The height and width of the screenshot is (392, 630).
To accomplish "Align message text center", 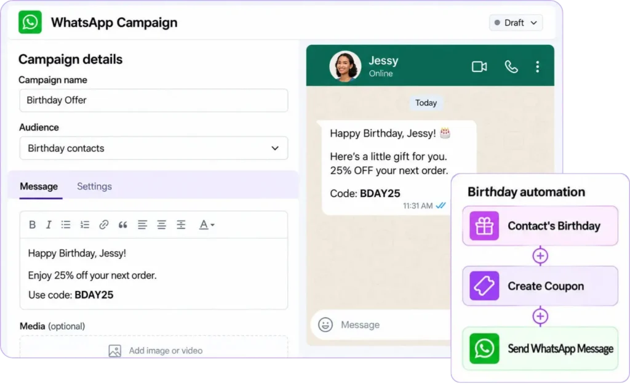I will (162, 225).
